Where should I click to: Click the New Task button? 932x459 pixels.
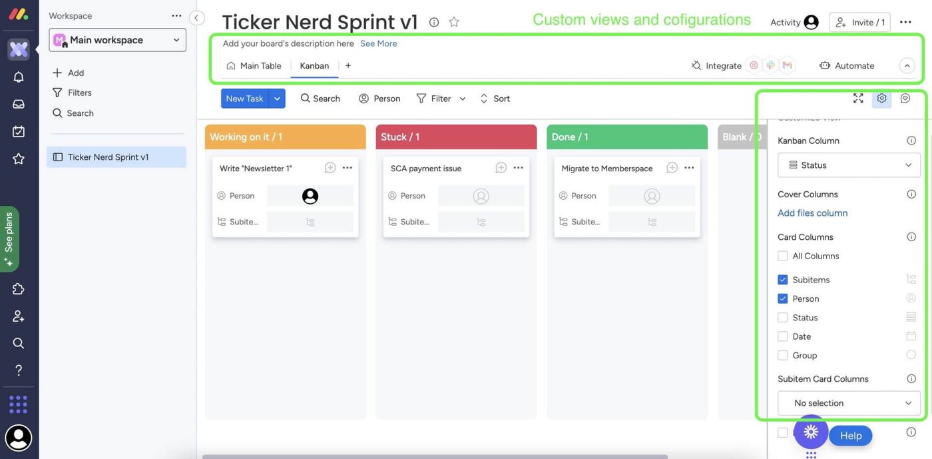pos(244,99)
